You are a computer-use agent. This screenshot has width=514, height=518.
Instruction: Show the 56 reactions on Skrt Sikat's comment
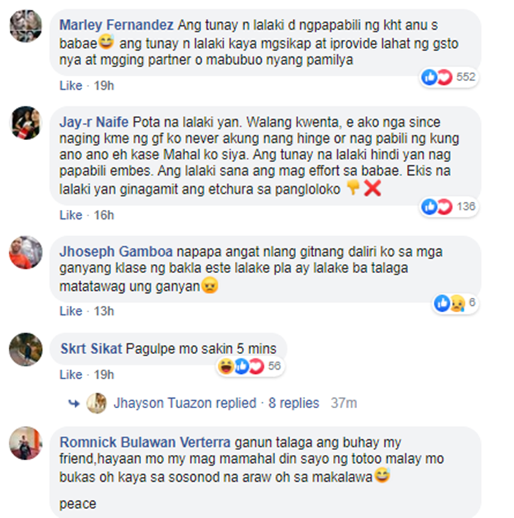click(250, 366)
